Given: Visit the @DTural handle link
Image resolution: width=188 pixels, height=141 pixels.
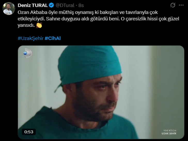Looking at the screenshot, I should [x=65, y=5].
